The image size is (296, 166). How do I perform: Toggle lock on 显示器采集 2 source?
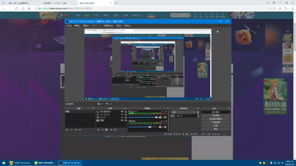(x=125, y=112)
